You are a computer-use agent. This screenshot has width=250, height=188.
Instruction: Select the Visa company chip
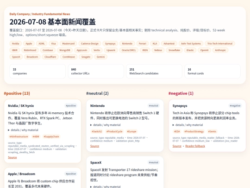click(x=53, y=44)
